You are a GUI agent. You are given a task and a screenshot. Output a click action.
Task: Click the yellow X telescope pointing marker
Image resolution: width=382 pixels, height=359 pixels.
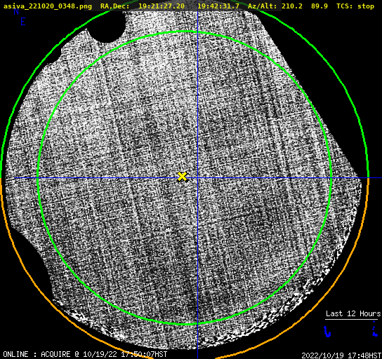(x=182, y=177)
